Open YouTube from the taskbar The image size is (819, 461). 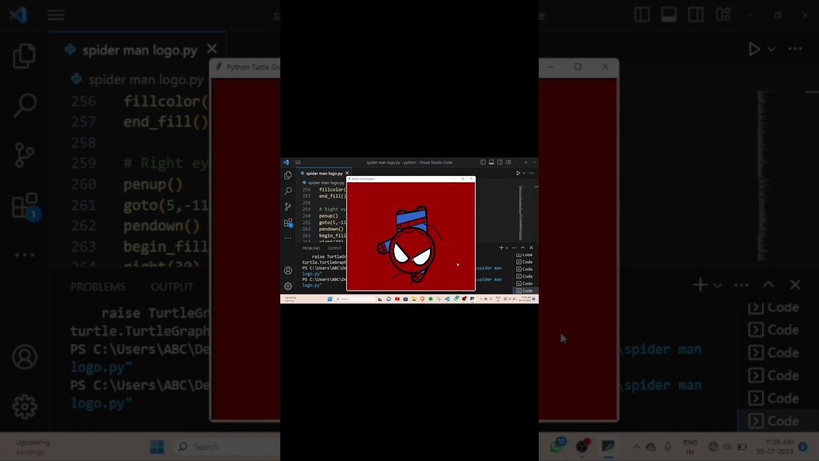[x=397, y=299]
